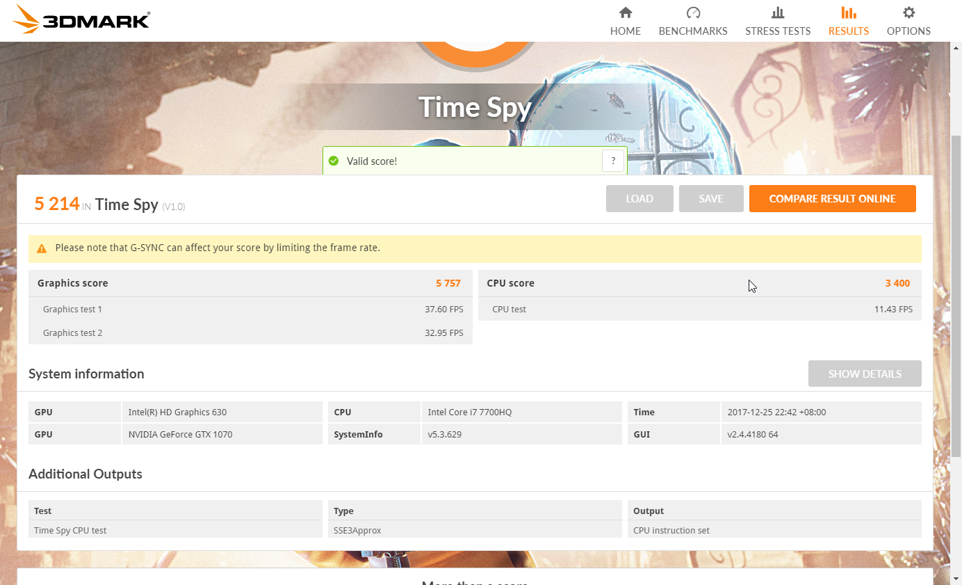Open the Home house icon

pos(626,13)
